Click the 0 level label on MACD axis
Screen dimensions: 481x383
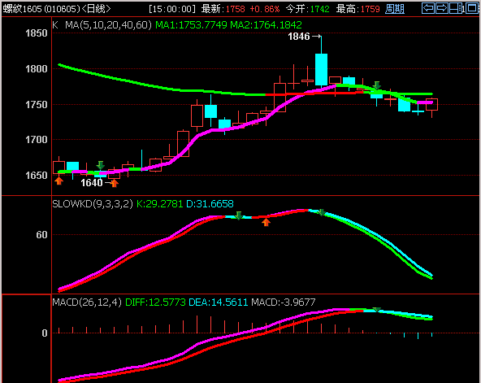[45, 333]
